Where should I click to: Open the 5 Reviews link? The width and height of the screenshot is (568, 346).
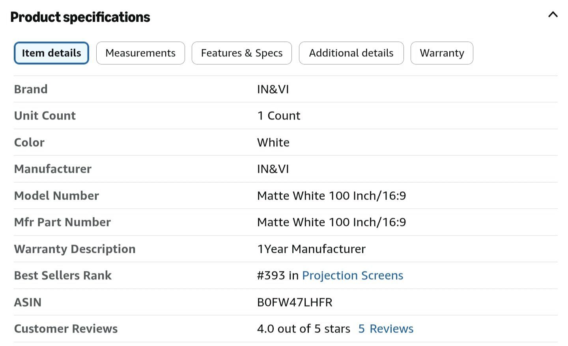click(x=386, y=329)
